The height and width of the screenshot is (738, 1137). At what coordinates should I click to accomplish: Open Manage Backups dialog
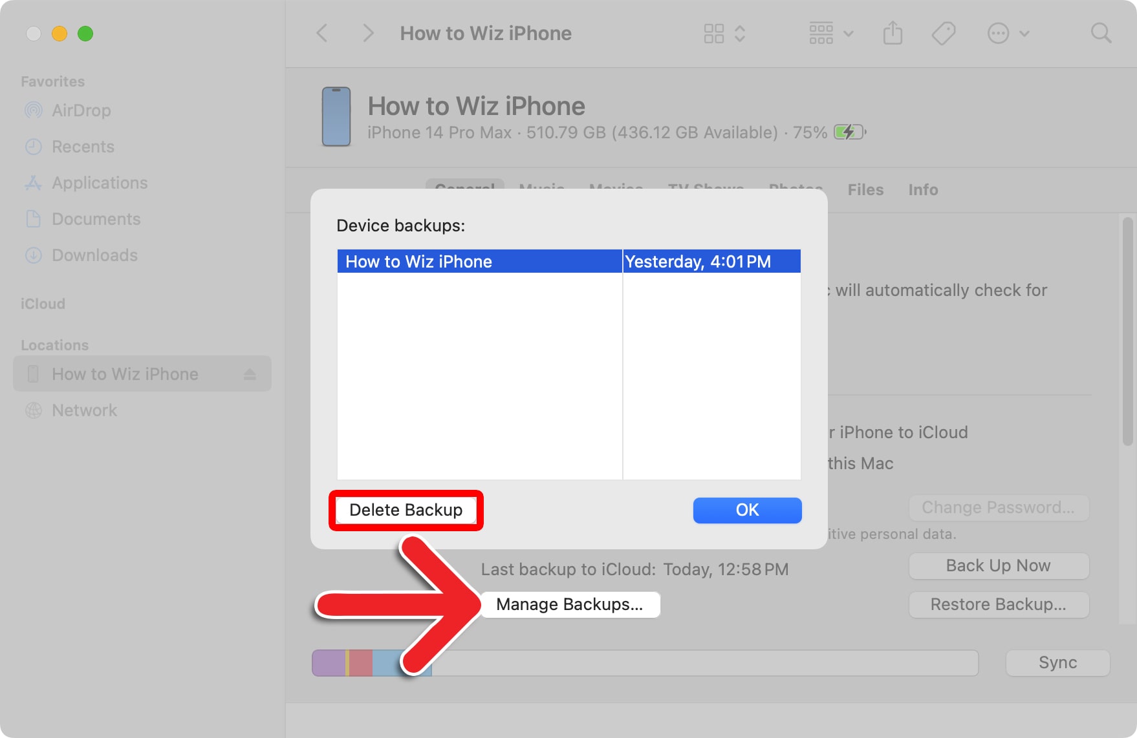click(569, 604)
